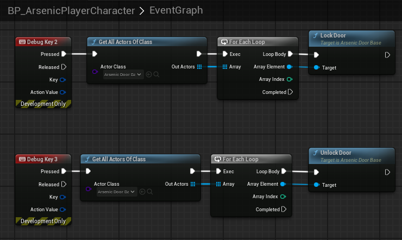Image resolution: width=402 pixels, height=240 pixels.
Task: Select the Debug Key 3 node title
Action: tap(42, 159)
